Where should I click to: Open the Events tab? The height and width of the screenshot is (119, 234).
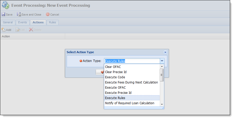coord(23,22)
